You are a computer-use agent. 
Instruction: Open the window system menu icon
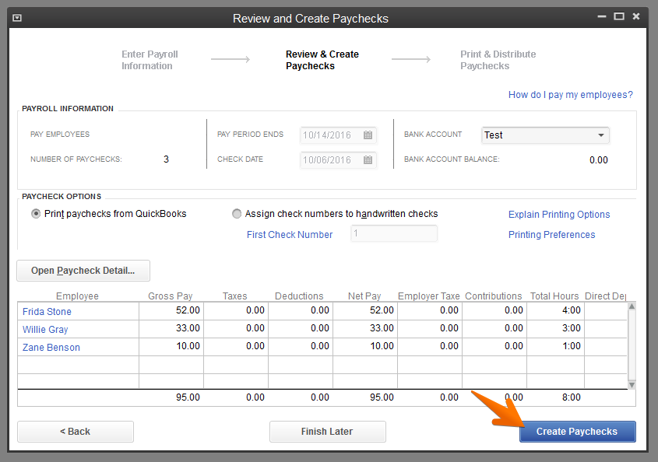coord(17,18)
